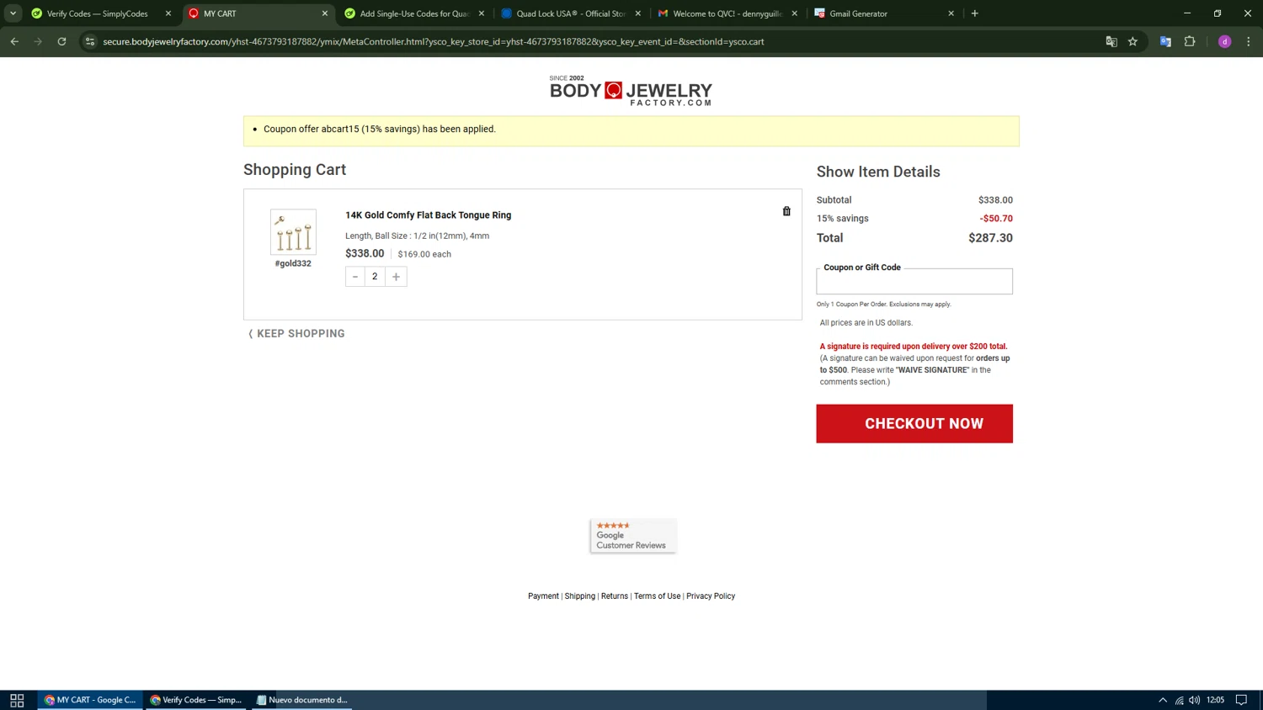Go back to the previous page
This screenshot has width=1263, height=710.
point(14,41)
